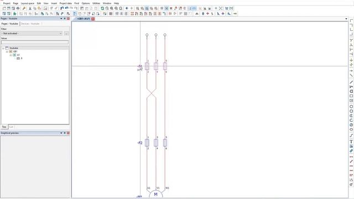
Task: Click the Paste icon in toolbar
Action: pyautogui.click(x=39, y=8)
